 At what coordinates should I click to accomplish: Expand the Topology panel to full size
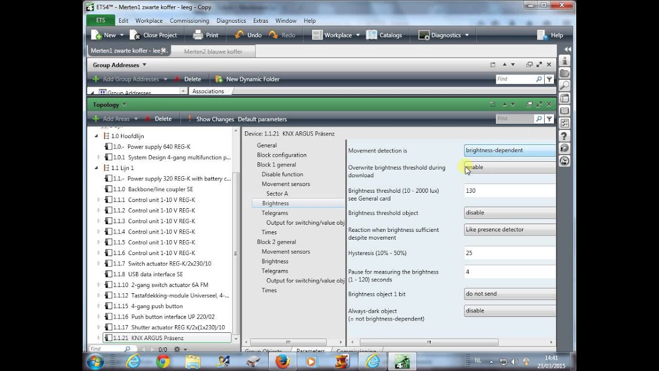539,104
